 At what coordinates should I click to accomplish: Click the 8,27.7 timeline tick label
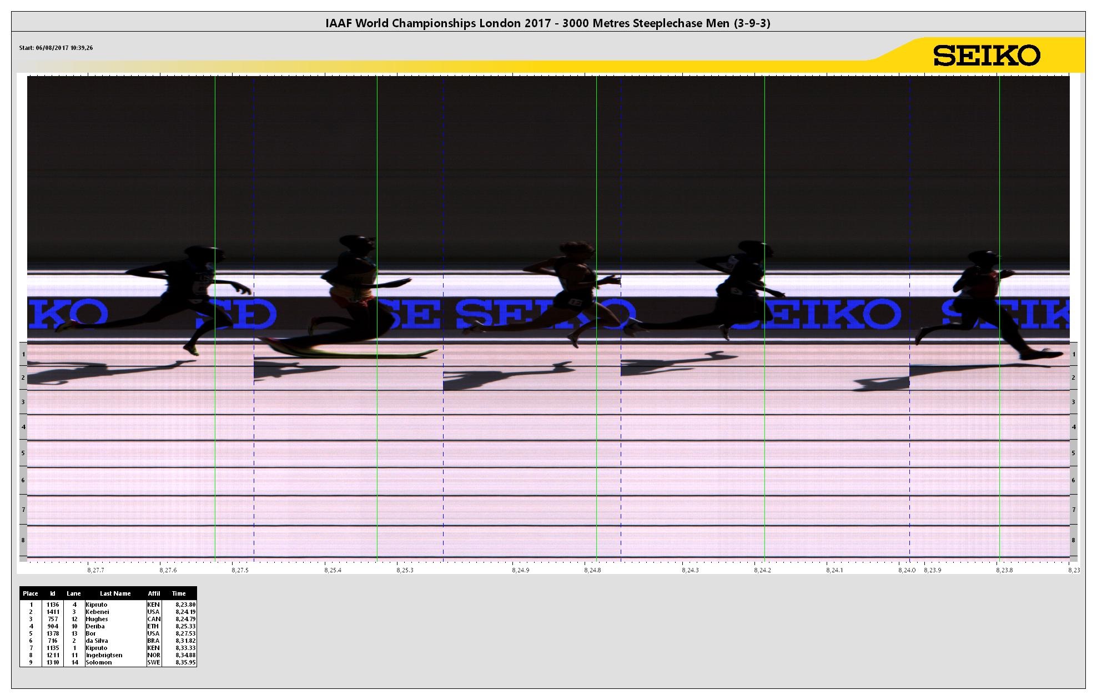[x=95, y=570]
